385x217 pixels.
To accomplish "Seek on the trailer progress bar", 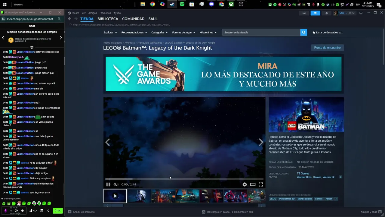I will (x=184, y=179).
